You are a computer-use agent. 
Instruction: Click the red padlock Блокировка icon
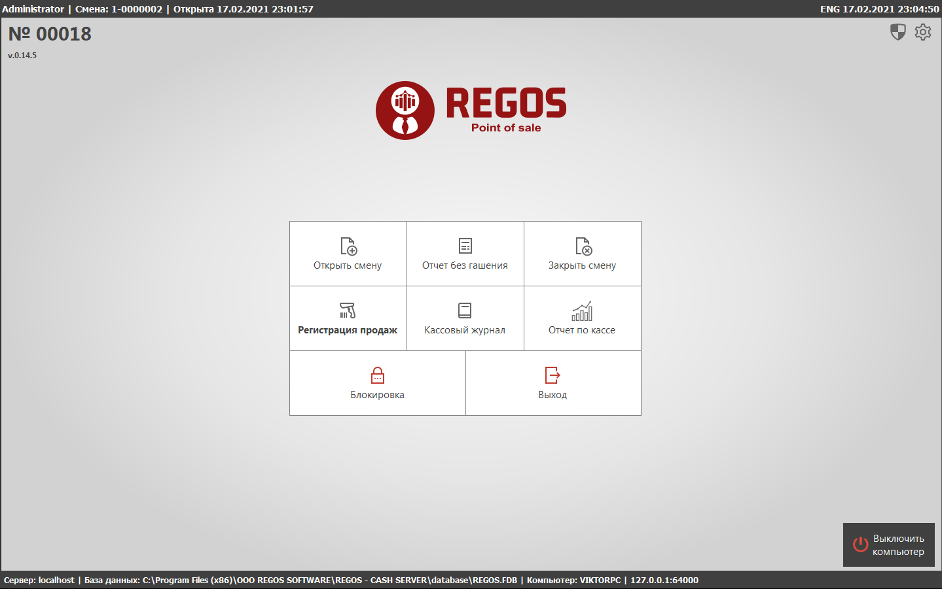point(378,375)
